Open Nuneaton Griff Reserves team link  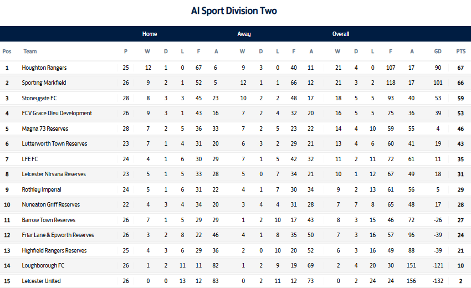click(x=51, y=204)
